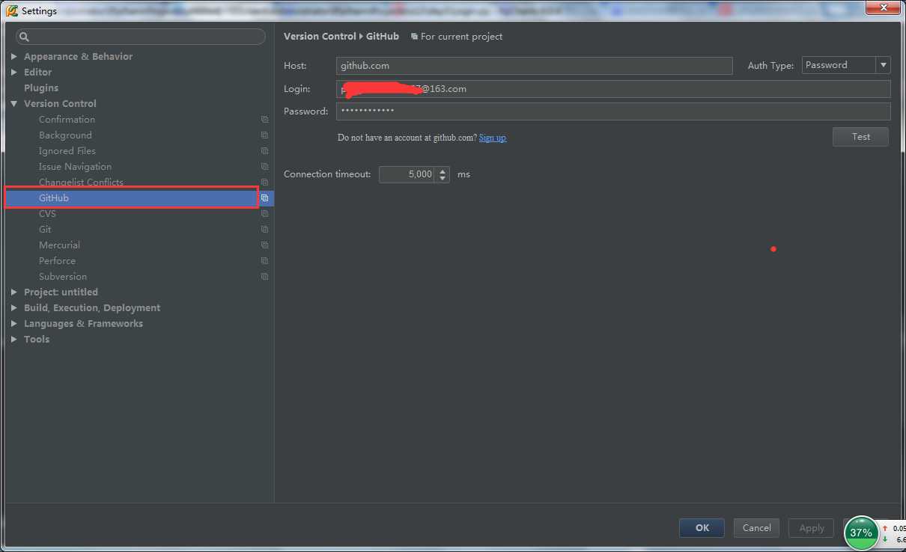
Task: Click the Version Control breadcrumb
Action: 320,37
